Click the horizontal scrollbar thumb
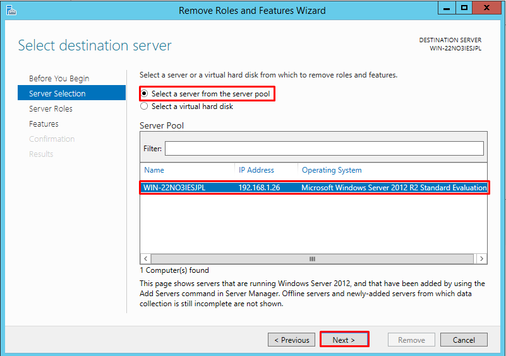Image resolution: width=506 pixels, height=356 pixels. pos(312,259)
